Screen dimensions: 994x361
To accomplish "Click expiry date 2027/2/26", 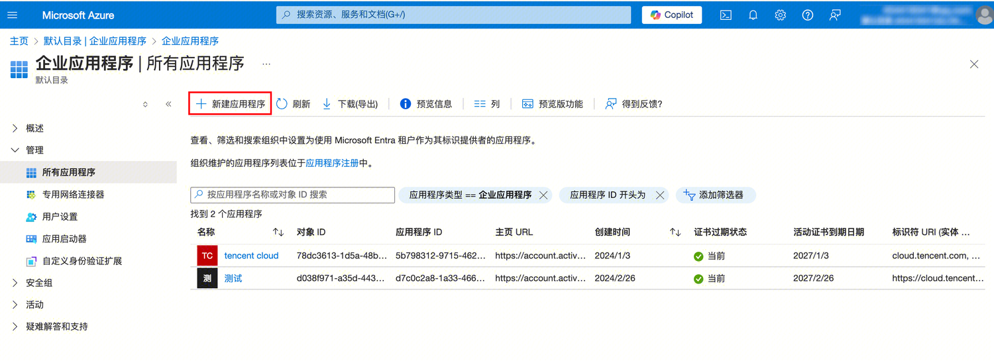I will 814,278.
